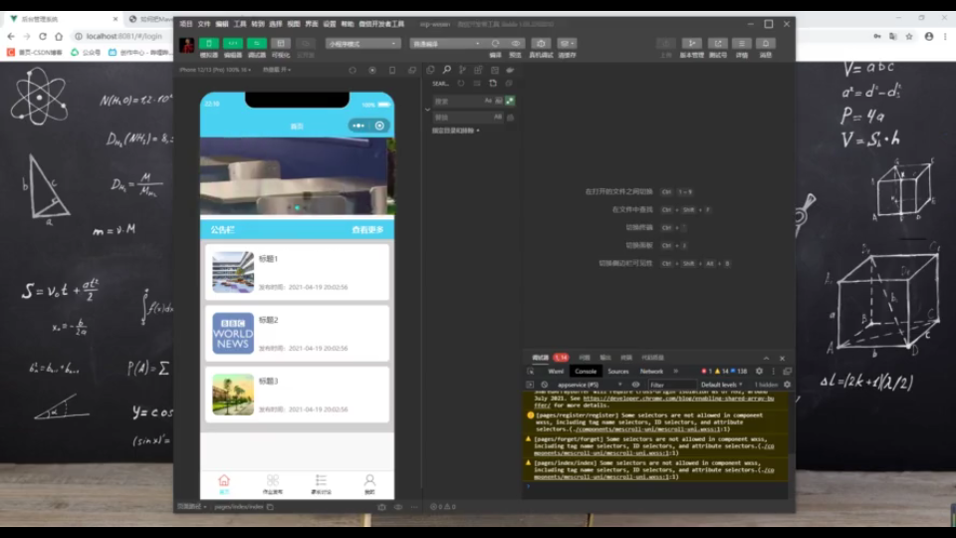Click the mini program capsule menu dots
Screen dimensions: 956x538
pyautogui.click(x=358, y=126)
